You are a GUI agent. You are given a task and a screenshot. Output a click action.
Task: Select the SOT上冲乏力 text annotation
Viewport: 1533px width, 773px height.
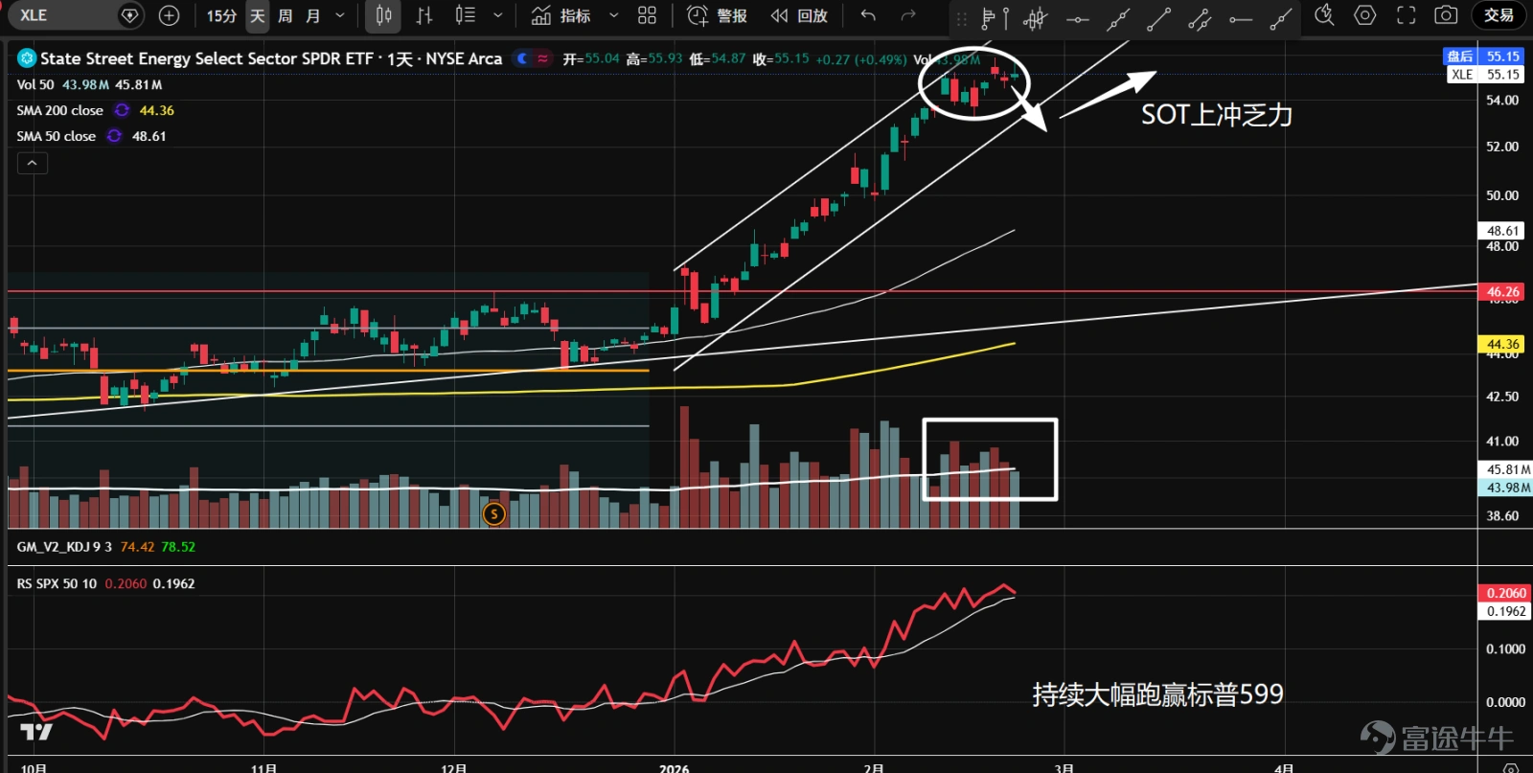(1217, 115)
